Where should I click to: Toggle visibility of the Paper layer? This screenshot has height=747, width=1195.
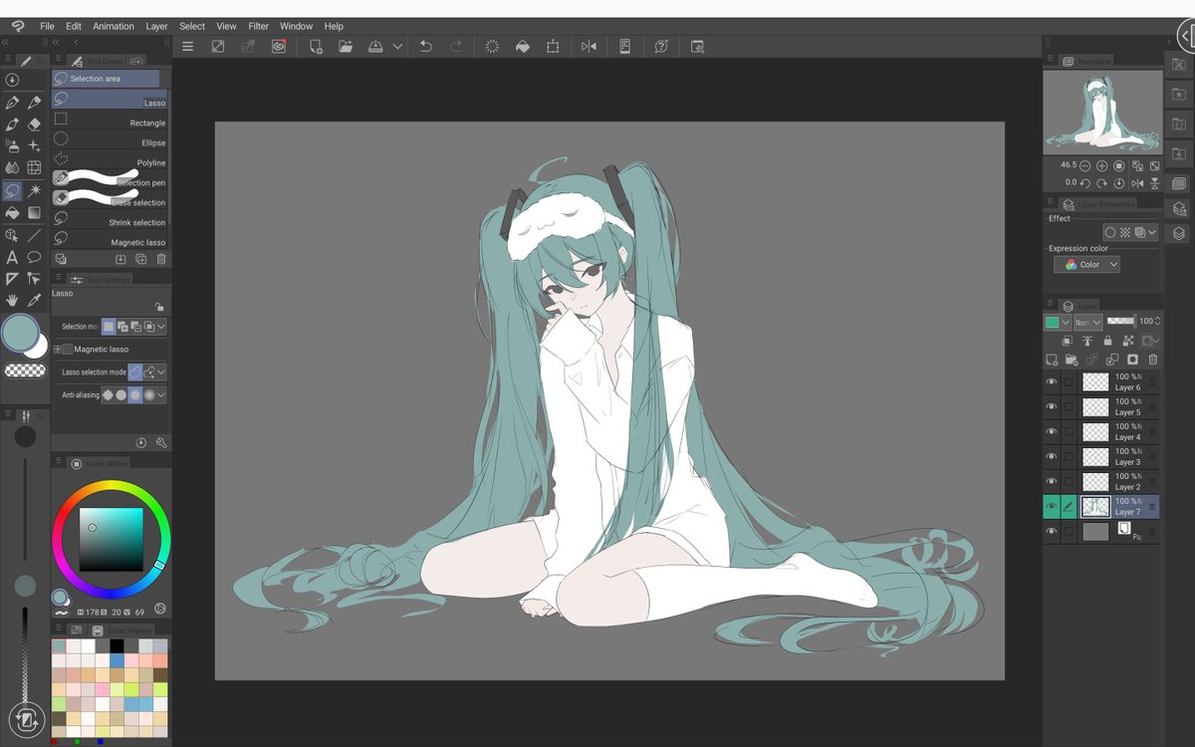pyautogui.click(x=1051, y=532)
